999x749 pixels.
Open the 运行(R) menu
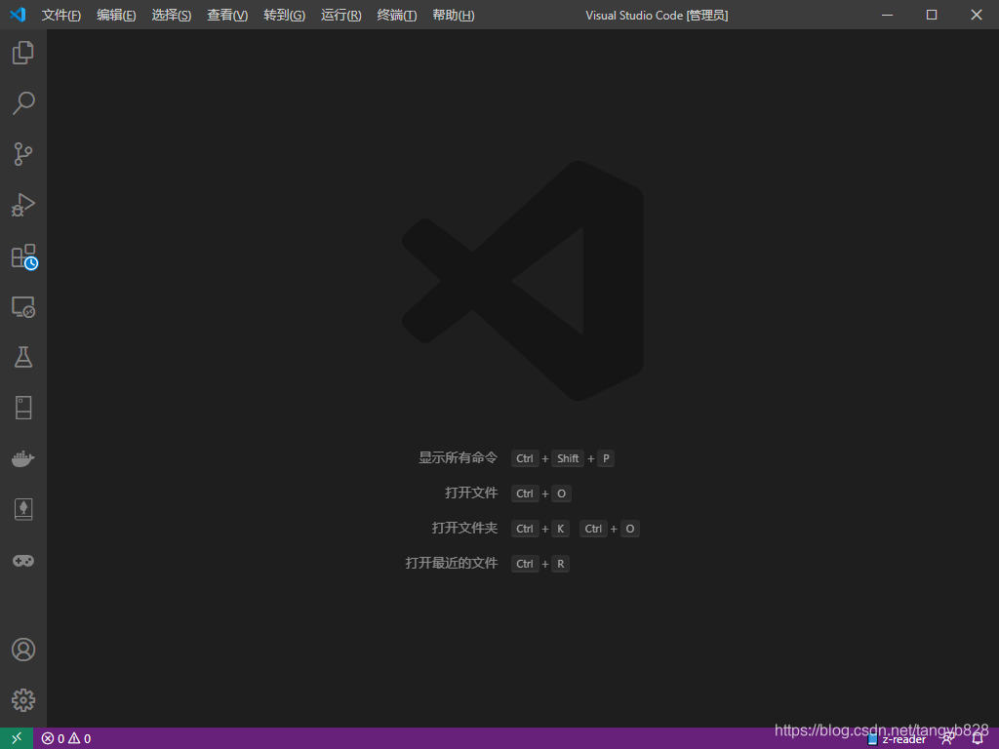tap(340, 16)
